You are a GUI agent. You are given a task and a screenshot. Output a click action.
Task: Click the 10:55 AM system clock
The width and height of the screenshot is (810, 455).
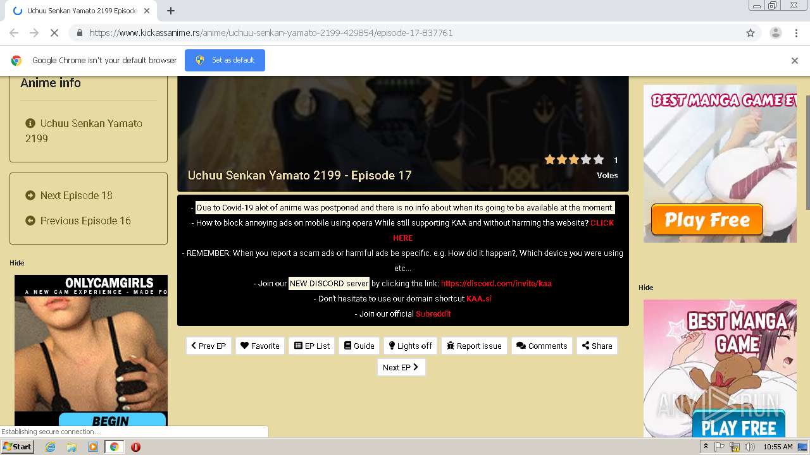(x=778, y=447)
